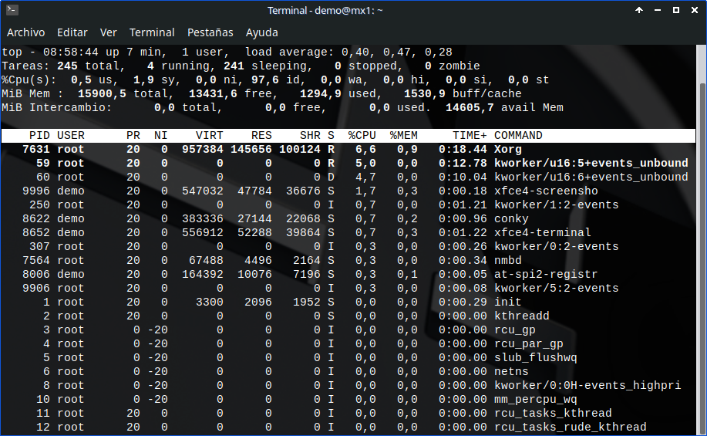Open the Archivo menu
Image resolution: width=707 pixels, height=436 pixels.
pos(25,32)
